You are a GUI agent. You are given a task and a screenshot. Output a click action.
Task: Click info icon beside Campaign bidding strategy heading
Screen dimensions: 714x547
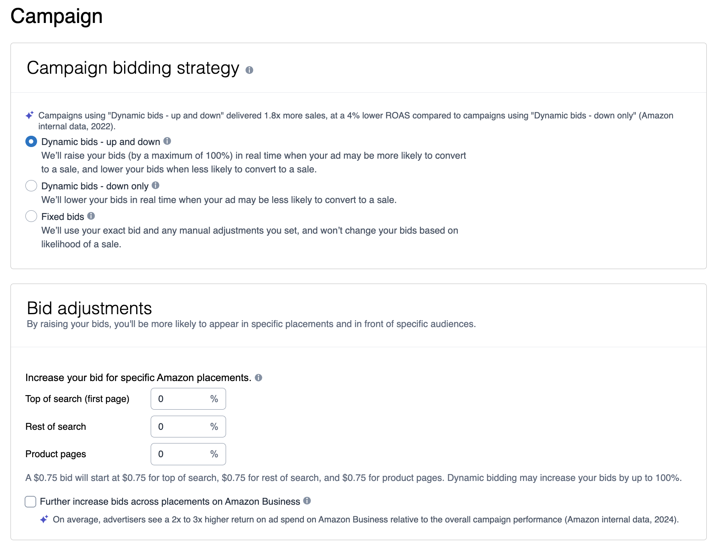pos(249,70)
